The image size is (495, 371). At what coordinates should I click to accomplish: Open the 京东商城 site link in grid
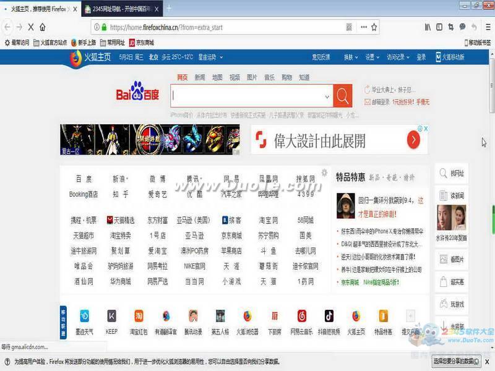pyautogui.click(x=231, y=236)
